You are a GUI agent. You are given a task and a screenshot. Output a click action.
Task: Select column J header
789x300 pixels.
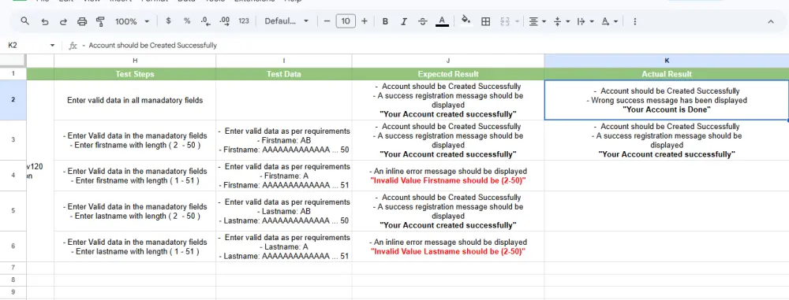tap(448, 61)
